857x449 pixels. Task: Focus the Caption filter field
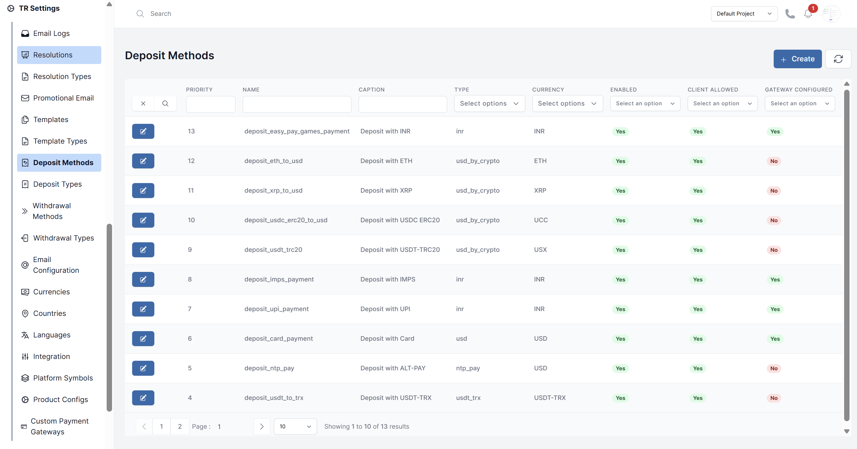402,104
